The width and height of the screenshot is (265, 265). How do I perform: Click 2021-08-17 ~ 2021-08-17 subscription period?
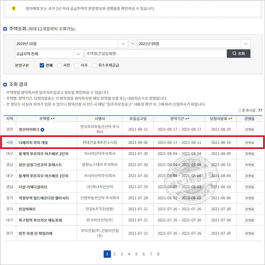pyautogui.click(x=179, y=130)
